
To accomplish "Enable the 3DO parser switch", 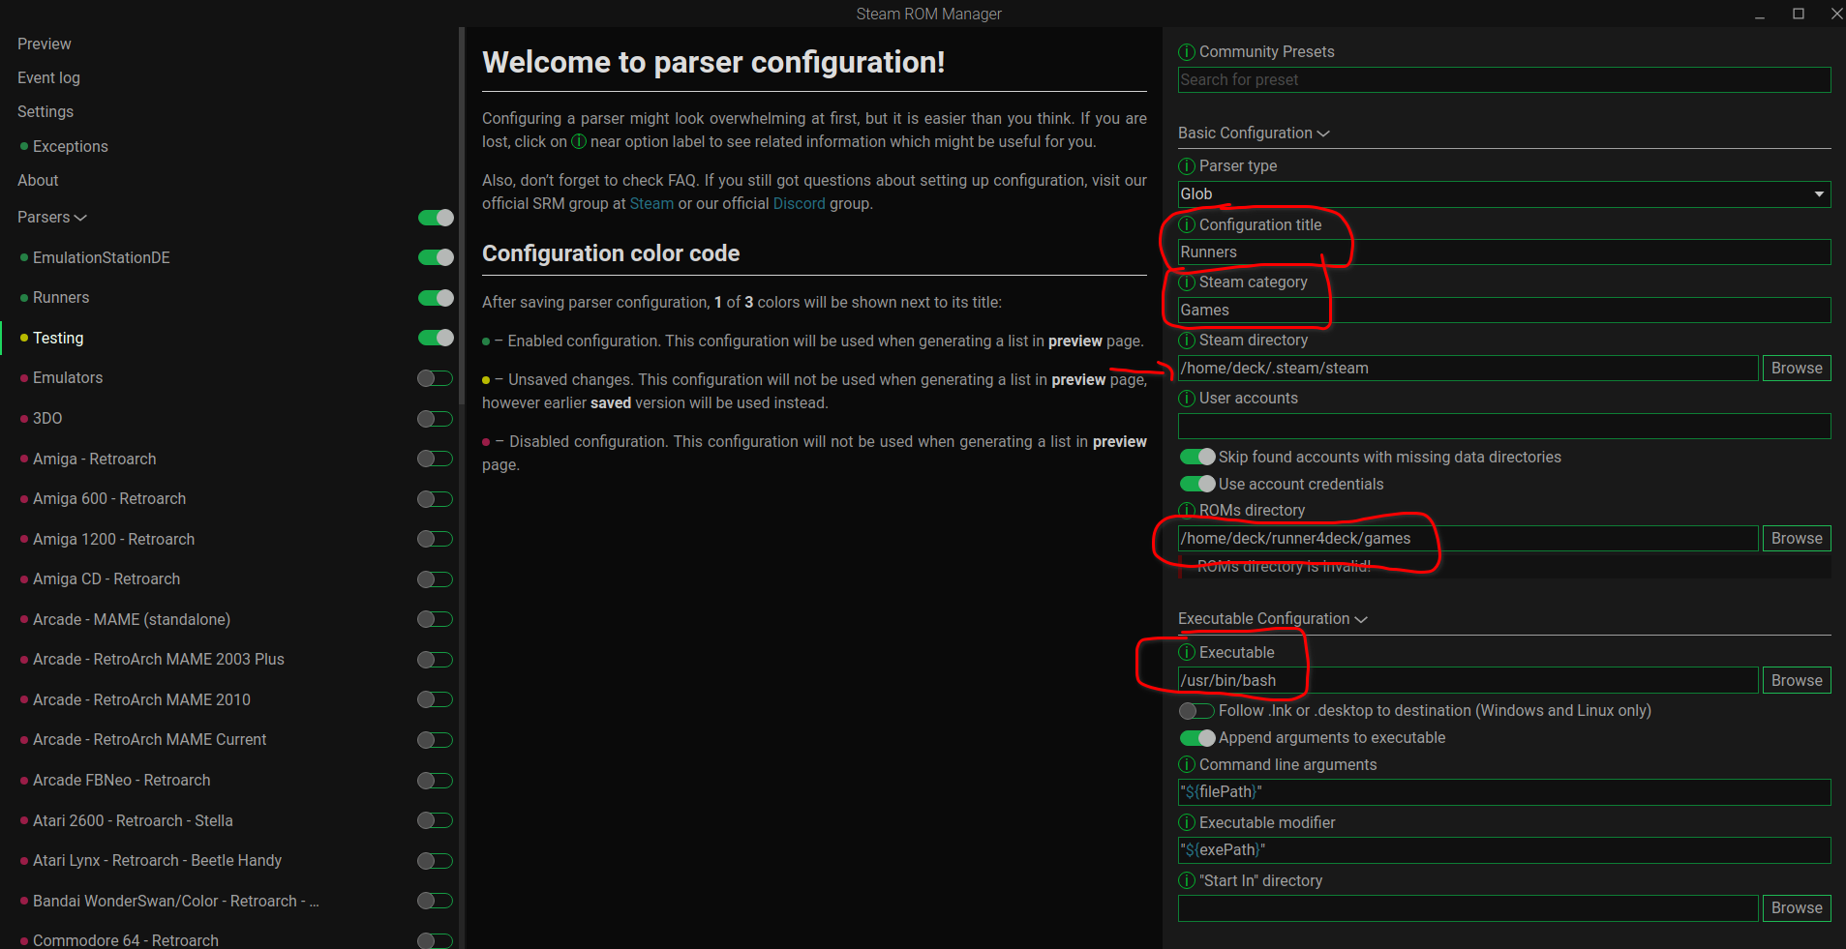I will point(436,419).
